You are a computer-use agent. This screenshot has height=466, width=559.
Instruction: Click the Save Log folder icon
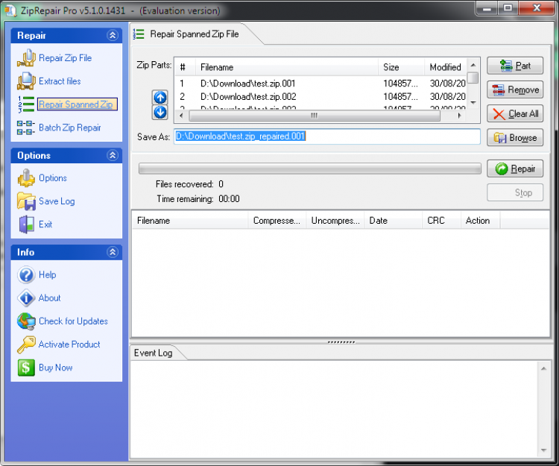pos(26,201)
